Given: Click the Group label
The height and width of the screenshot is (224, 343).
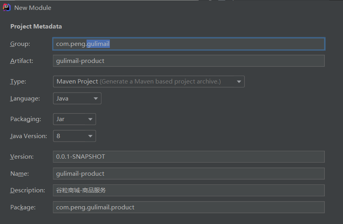Looking at the screenshot, I should click(x=20, y=44).
